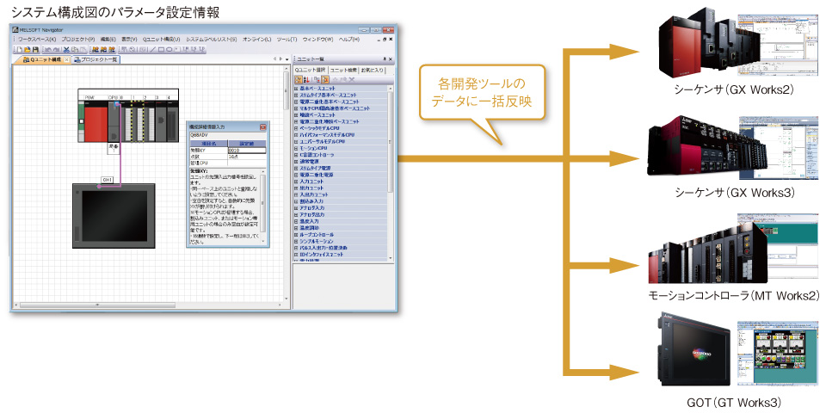Open the ツール(T) menu
The height and width of the screenshot is (413, 826).
[287, 40]
